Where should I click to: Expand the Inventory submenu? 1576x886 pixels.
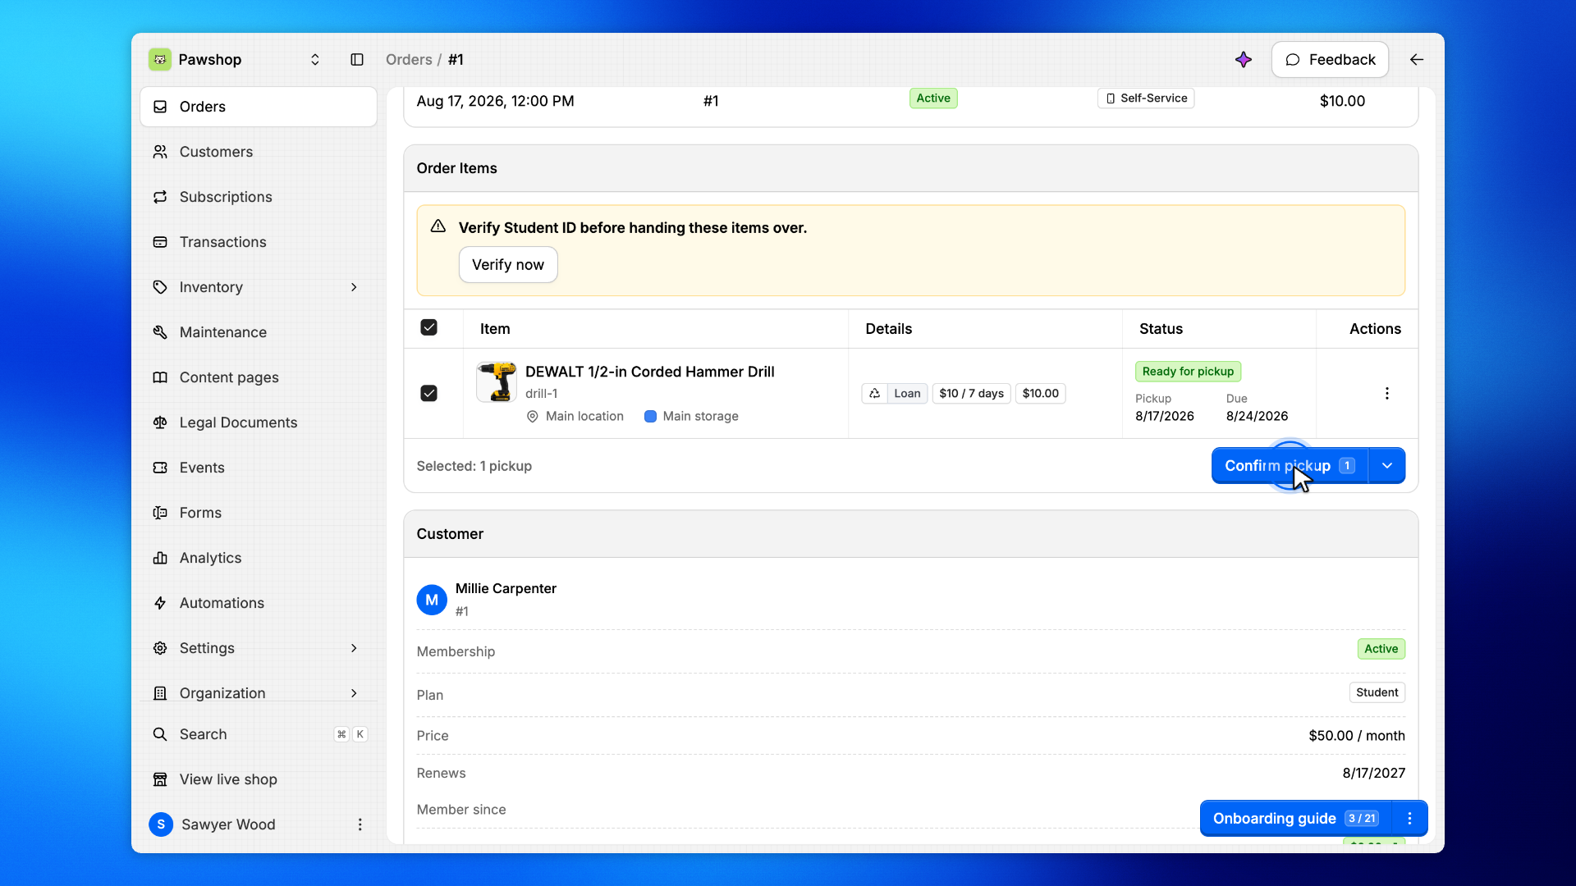pyautogui.click(x=354, y=287)
